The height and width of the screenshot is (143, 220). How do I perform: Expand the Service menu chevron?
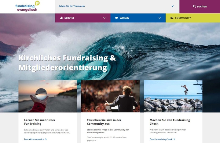105,18
